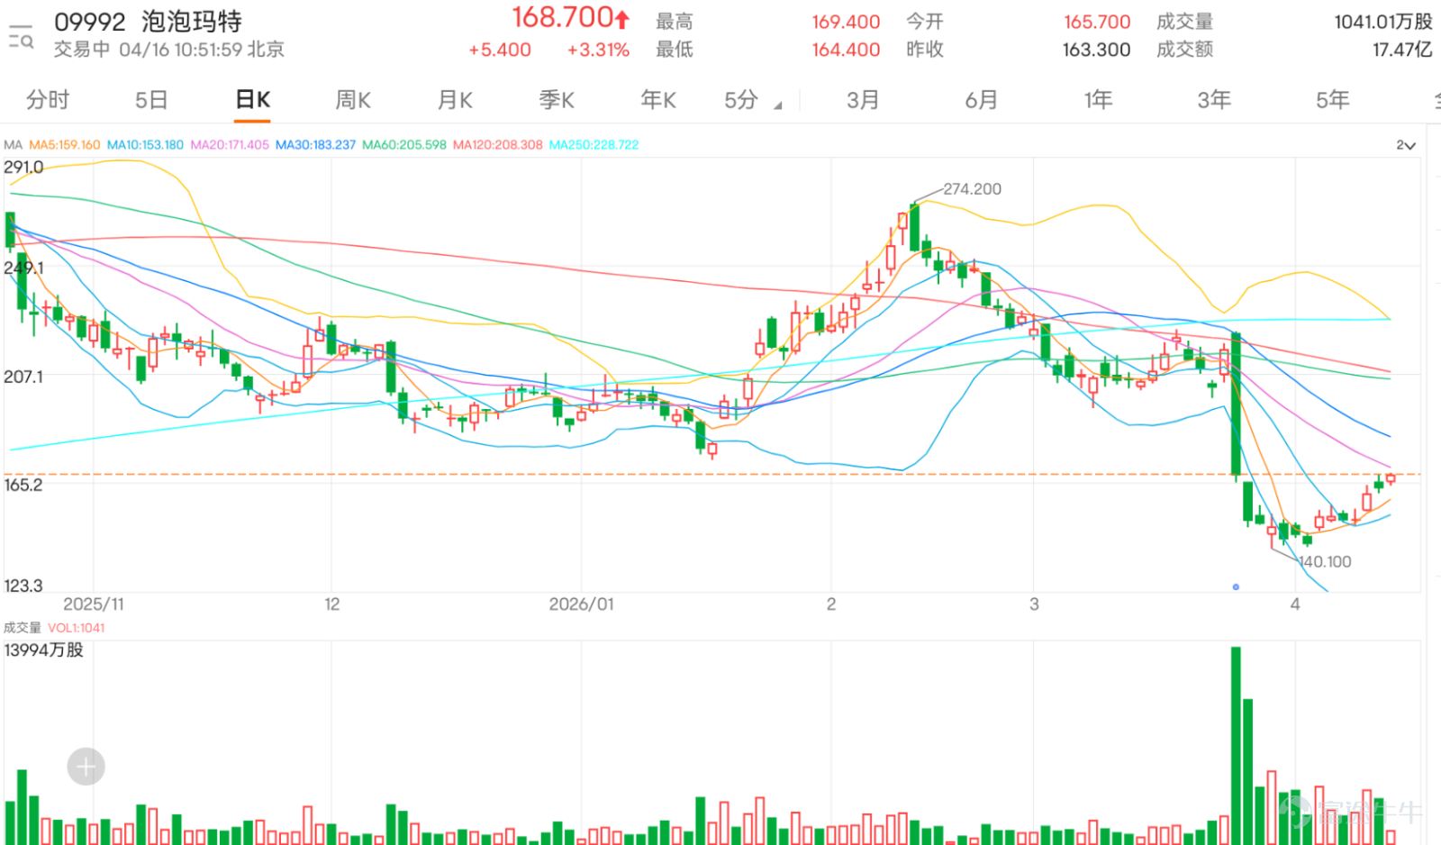Set range to 6月
Screen dimensions: 1441x845
tap(982, 100)
